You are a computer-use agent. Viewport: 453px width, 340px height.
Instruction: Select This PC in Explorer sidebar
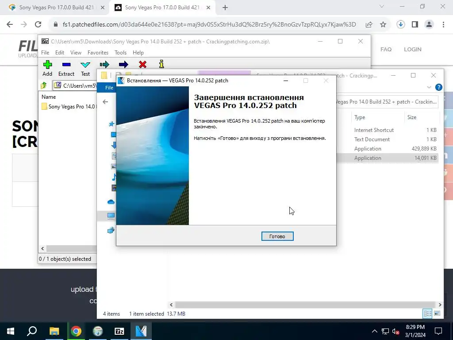[x=111, y=216]
